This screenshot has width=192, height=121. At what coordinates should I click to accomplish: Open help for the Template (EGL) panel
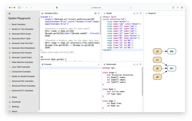(99, 13)
